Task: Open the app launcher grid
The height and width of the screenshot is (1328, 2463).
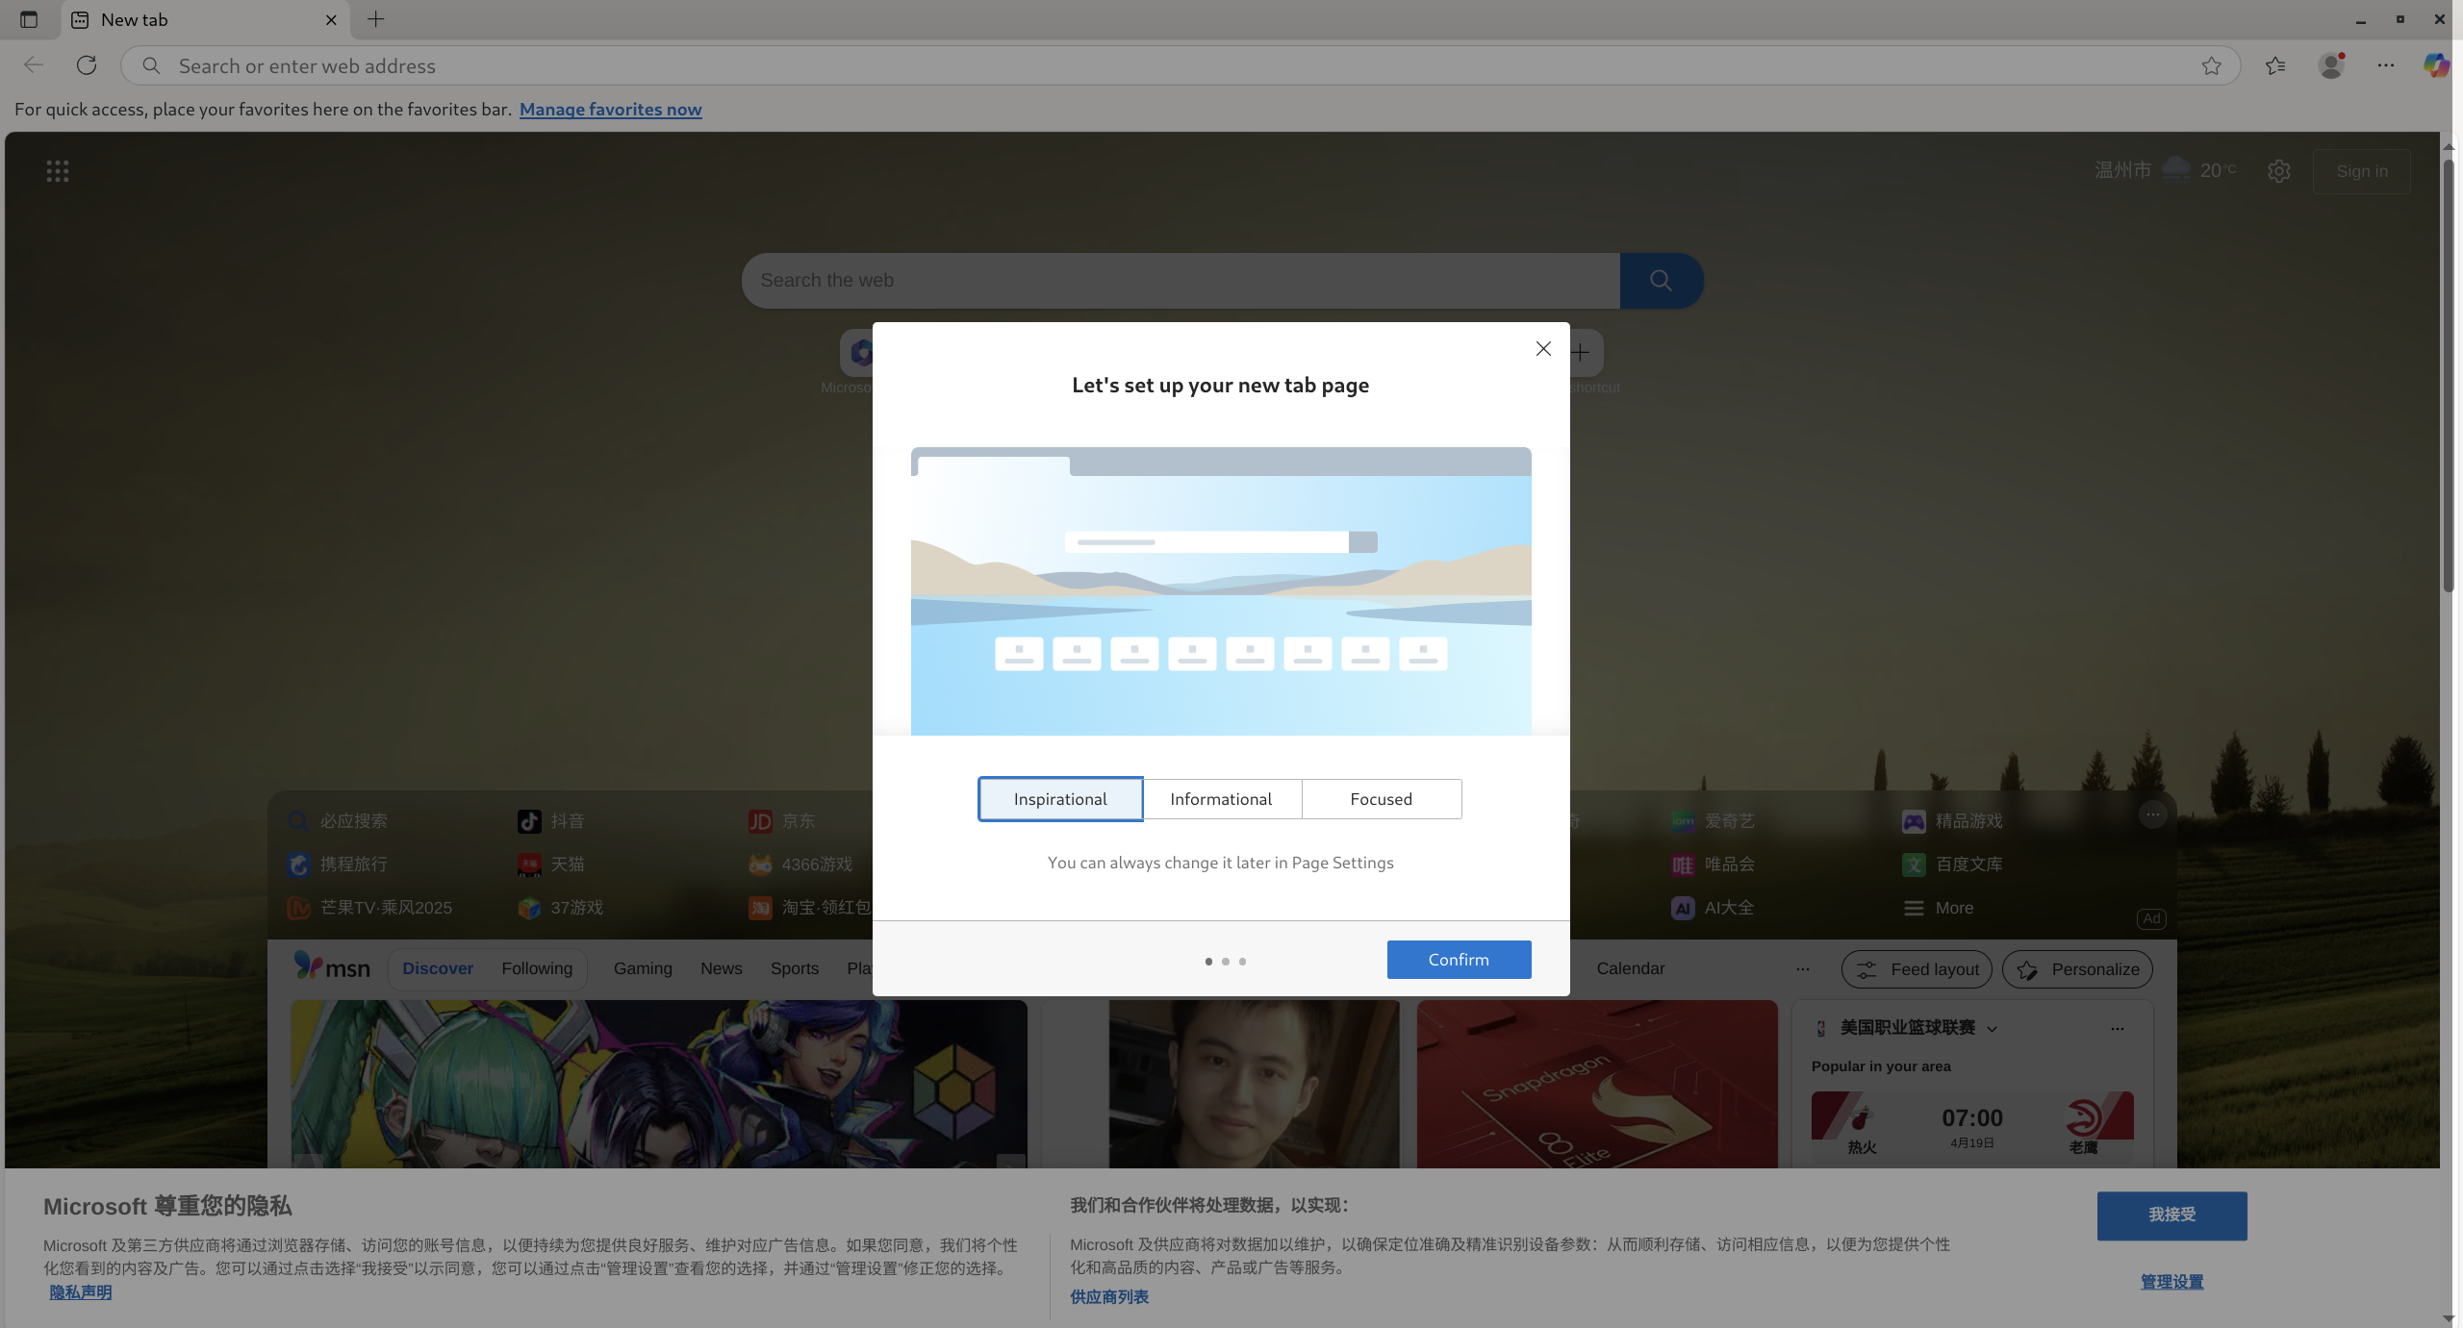Action: 58,171
